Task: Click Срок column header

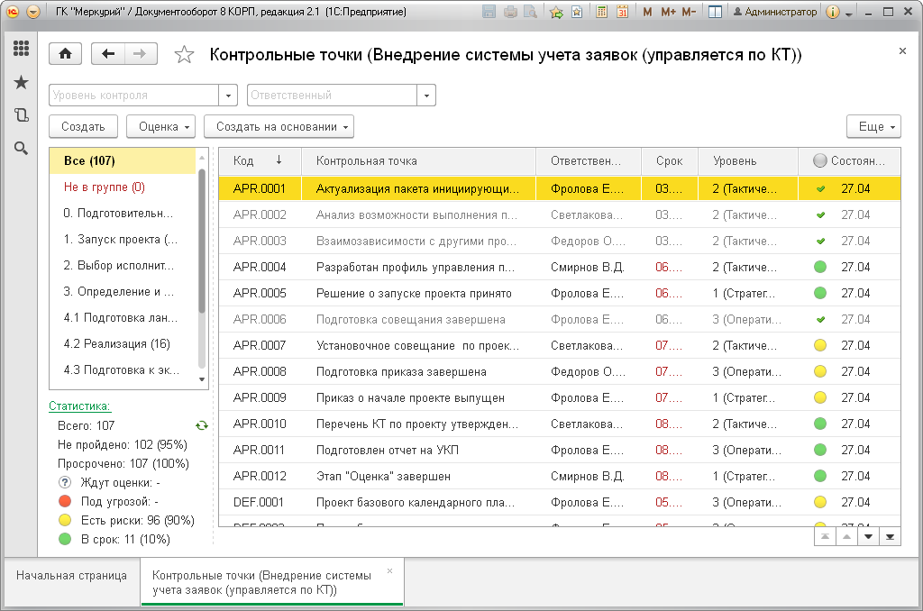Action: click(x=670, y=160)
